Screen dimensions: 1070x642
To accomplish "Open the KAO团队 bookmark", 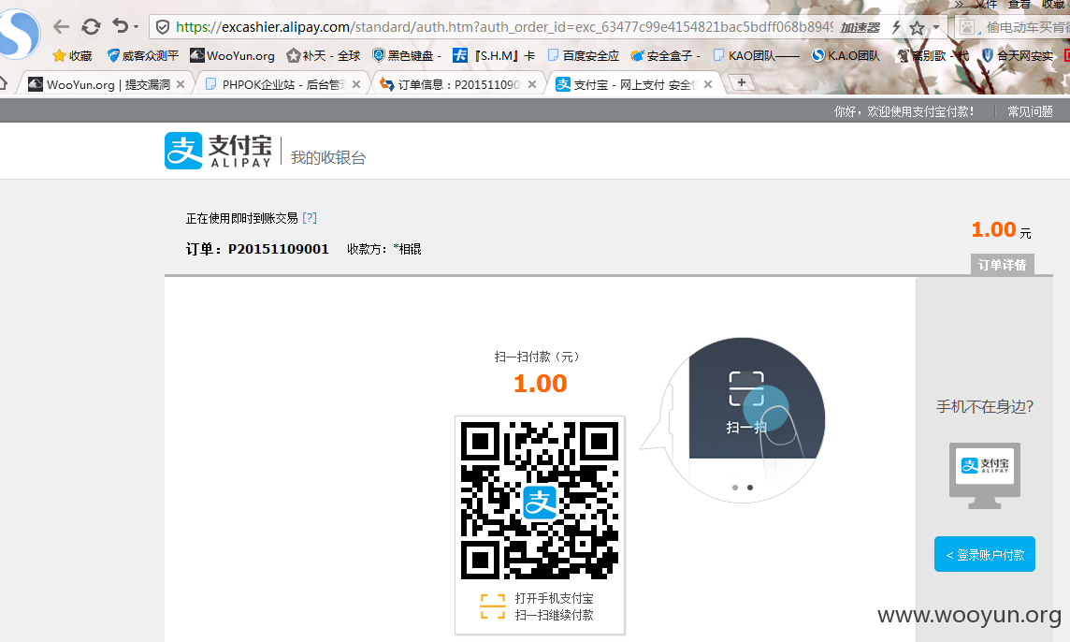I will pyautogui.click(x=756, y=55).
